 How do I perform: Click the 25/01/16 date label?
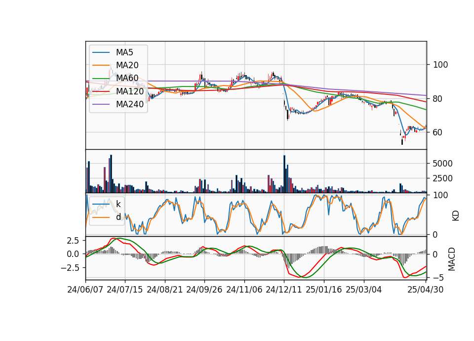point(324,290)
